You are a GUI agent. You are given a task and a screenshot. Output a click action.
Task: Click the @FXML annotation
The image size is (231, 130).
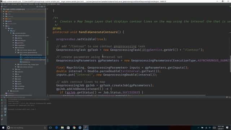(57, 29)
